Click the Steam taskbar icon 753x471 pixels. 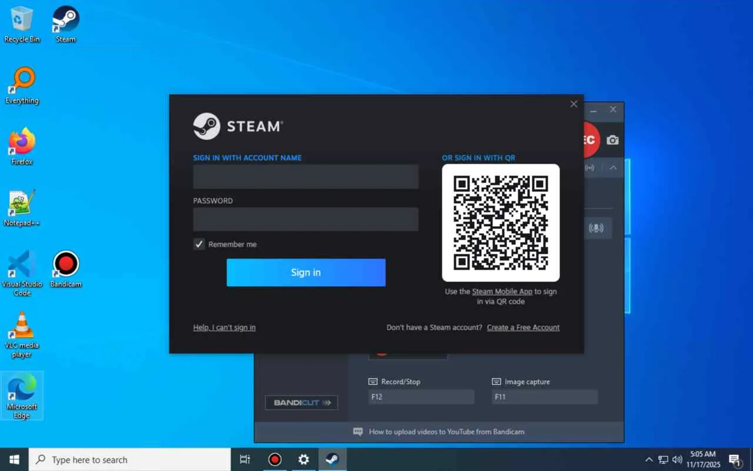coord(332,460)
